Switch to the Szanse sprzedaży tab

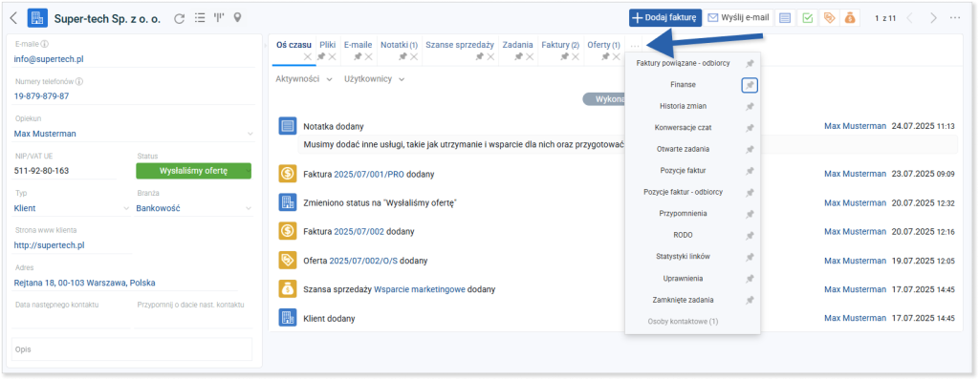460,45
